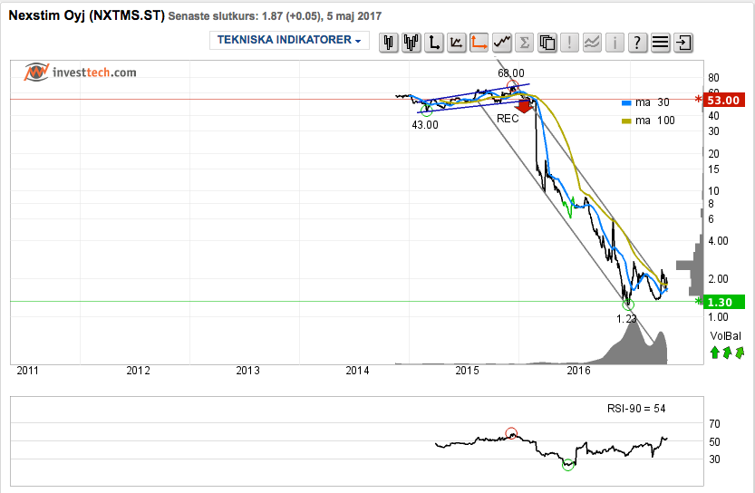Click the red REC down-arrow marker
Viewport: 755px width, 493px height.
[524, 105]
